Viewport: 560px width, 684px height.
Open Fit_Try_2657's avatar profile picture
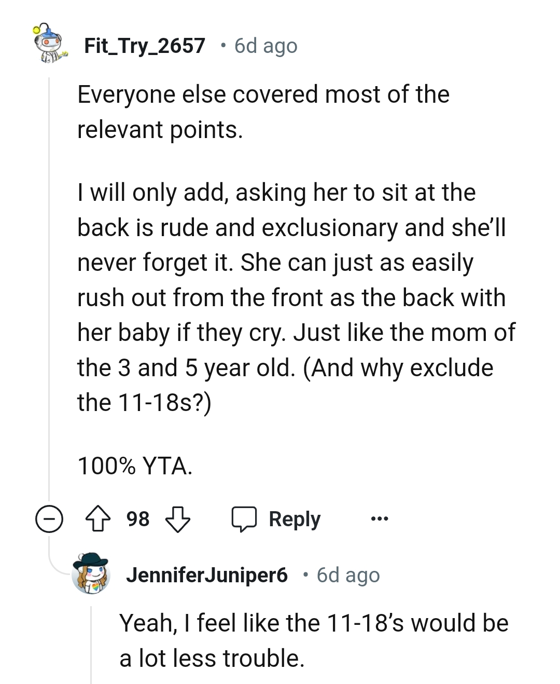tap(50, 45)
